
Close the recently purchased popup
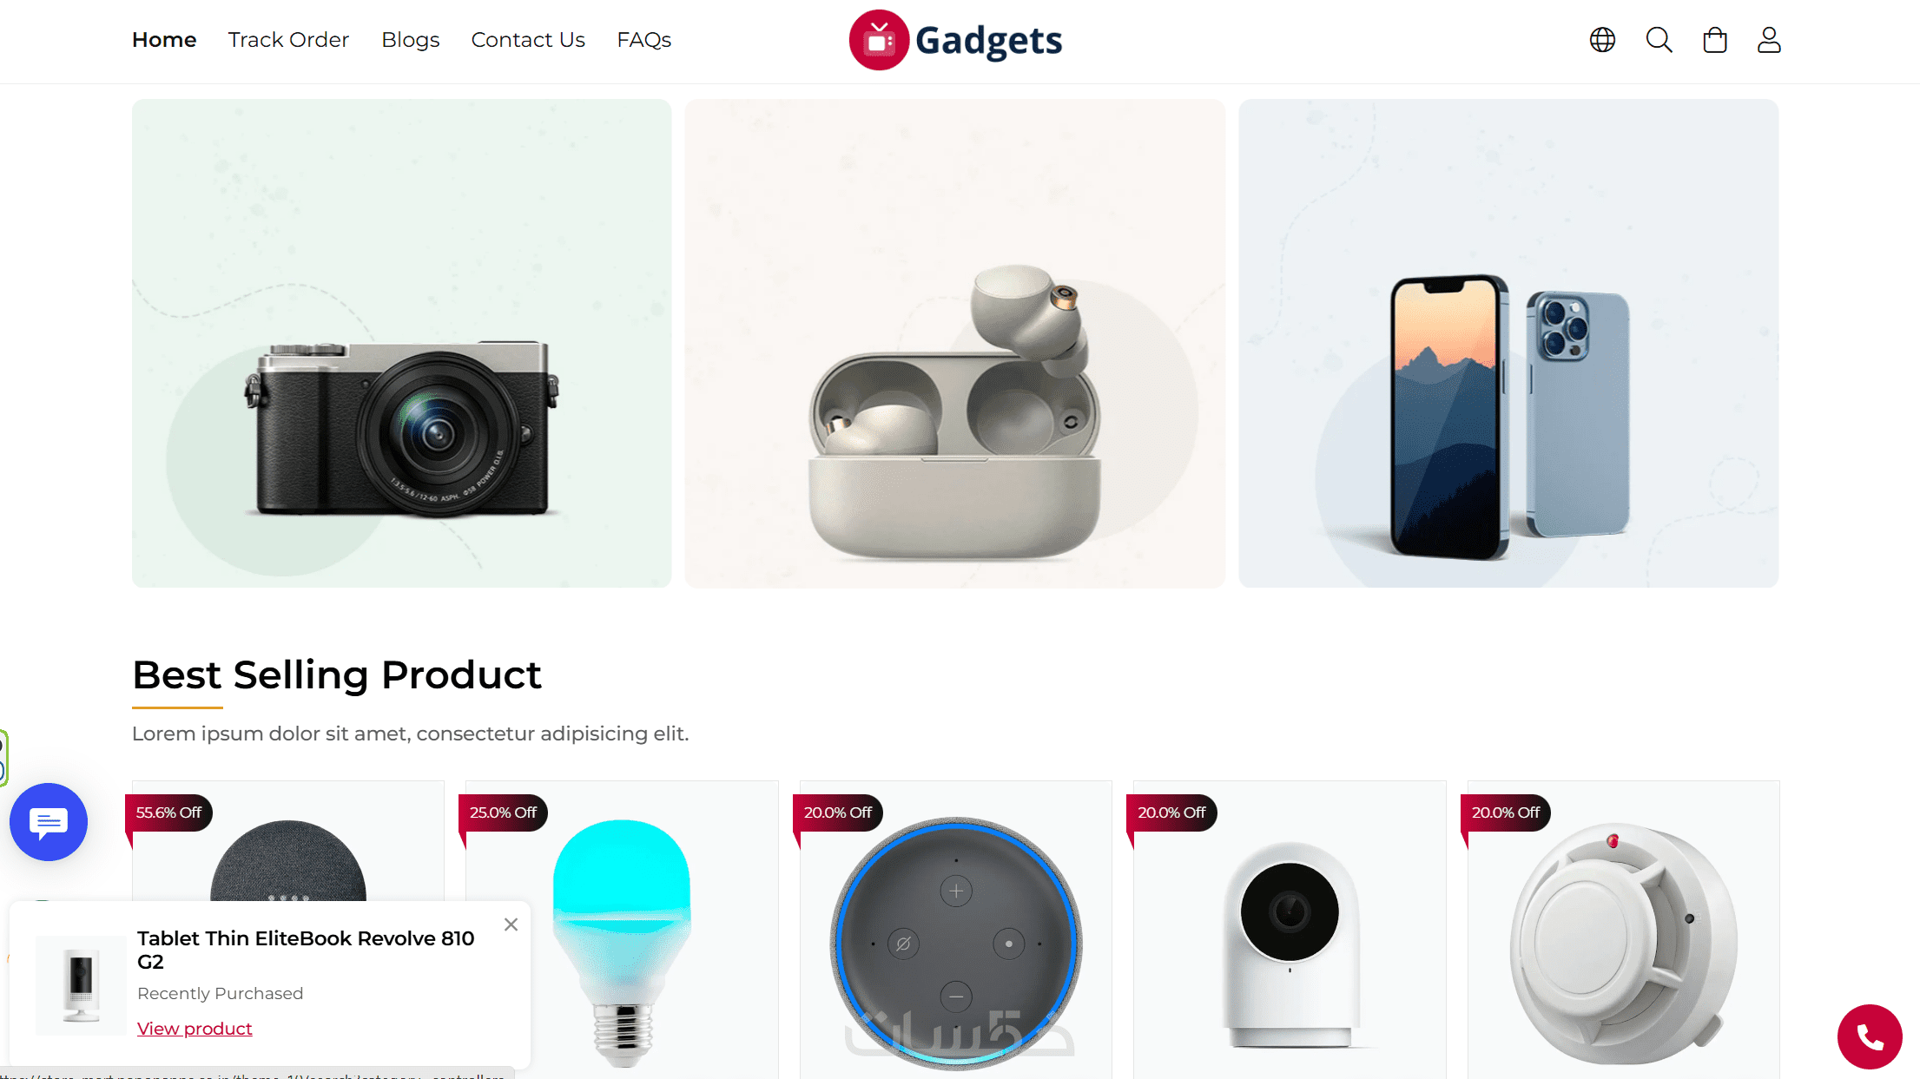[511, 924]
